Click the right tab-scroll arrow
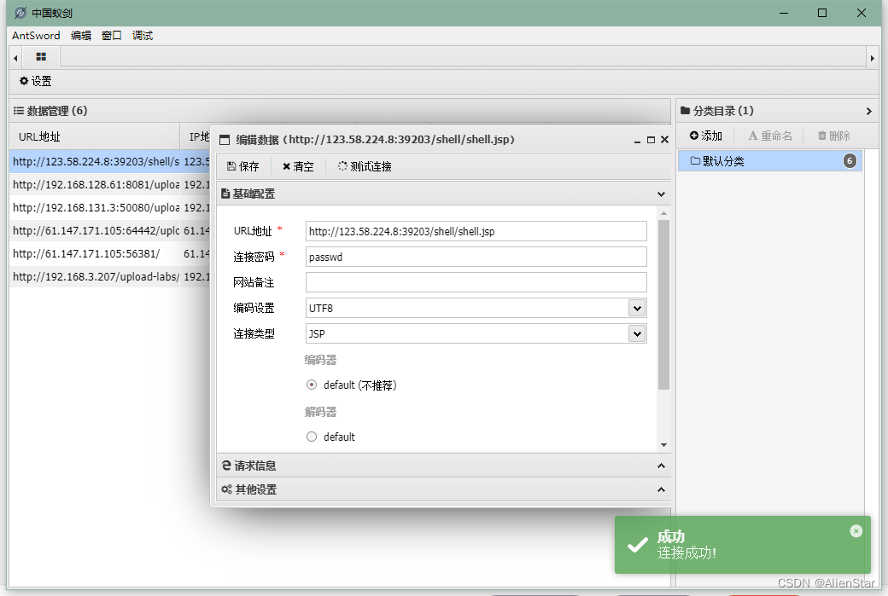The width and height of the screenshot is (888, 596). pos(872,58)
